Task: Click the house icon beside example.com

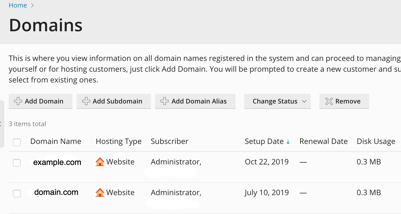Action: [100, 161]
